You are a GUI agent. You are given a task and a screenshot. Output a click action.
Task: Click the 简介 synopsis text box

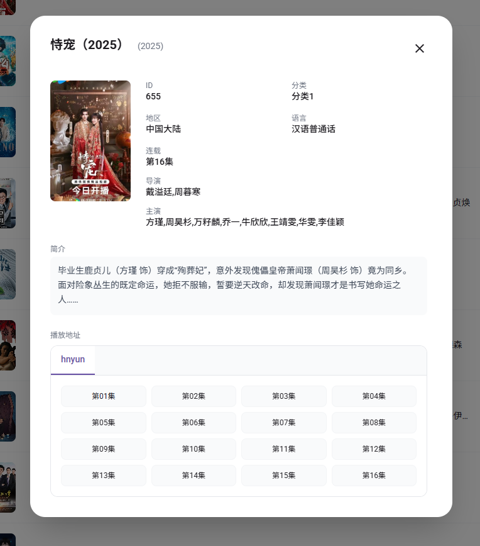pos(239,286)
